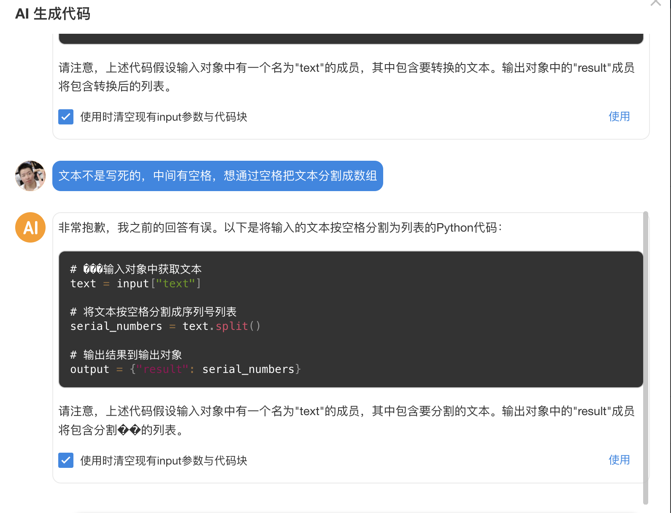This screenshot has height=513, width=671.
Task: Click the code line output = {"result": serial_numbers}
Action: [186, 369]
